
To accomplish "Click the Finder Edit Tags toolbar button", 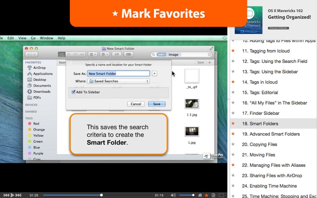I will tap(128, 54).
